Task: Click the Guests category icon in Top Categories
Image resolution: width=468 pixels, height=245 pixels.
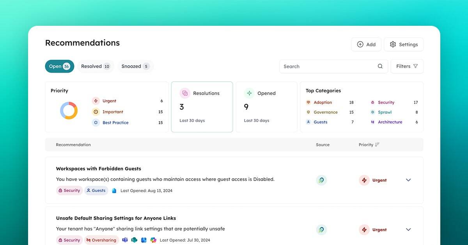Action: (x=308, y=122)
